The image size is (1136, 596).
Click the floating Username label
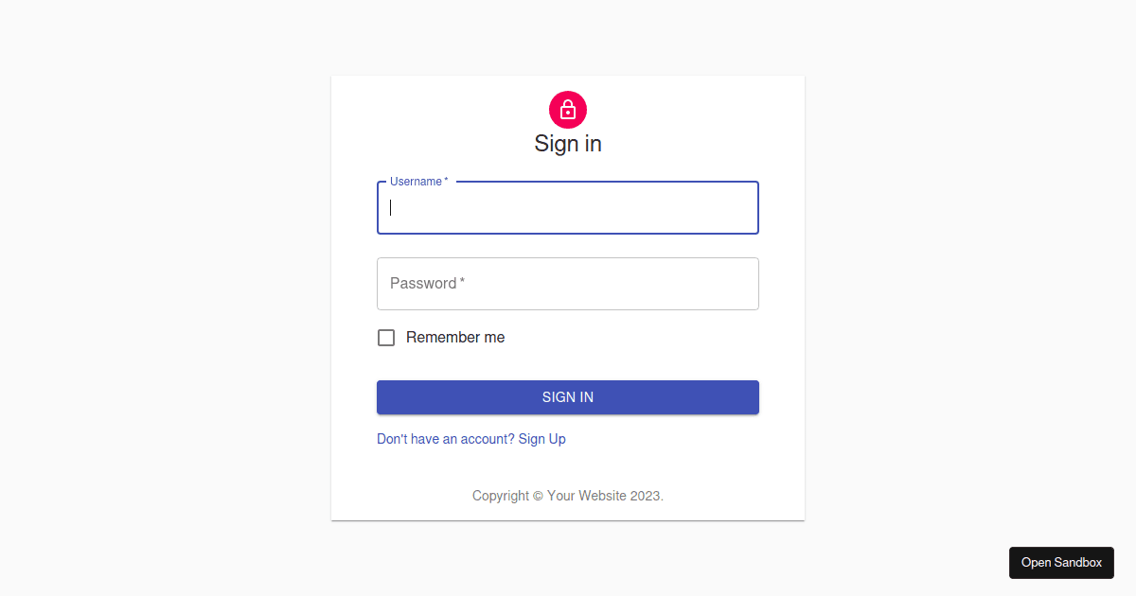(x=416, y=182)
